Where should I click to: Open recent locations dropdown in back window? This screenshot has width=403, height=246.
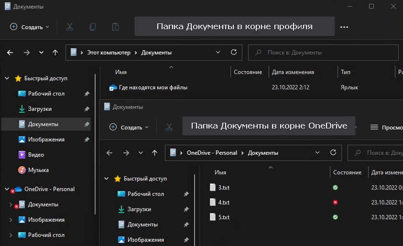click(41, 53)
